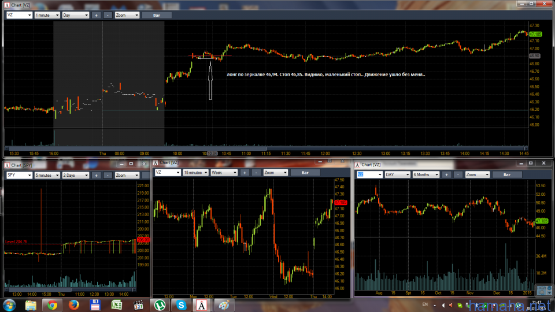This screenshot has height=312, width=555.
Task: Click plus button in SPY chart toolbar
Action: click(96, 175)
